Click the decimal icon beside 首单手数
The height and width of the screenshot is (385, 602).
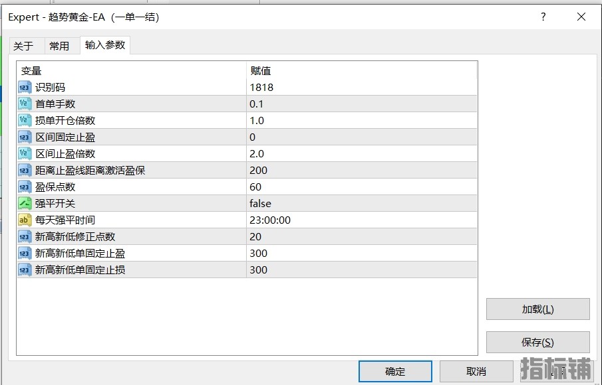[25, 104]
